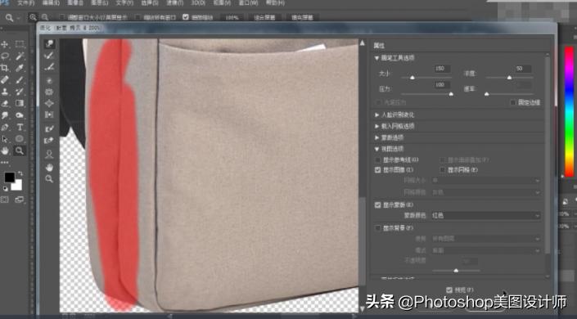Click the 100% zoom button
The height and width of the screenshot is (319, 577).
[232, 18]
